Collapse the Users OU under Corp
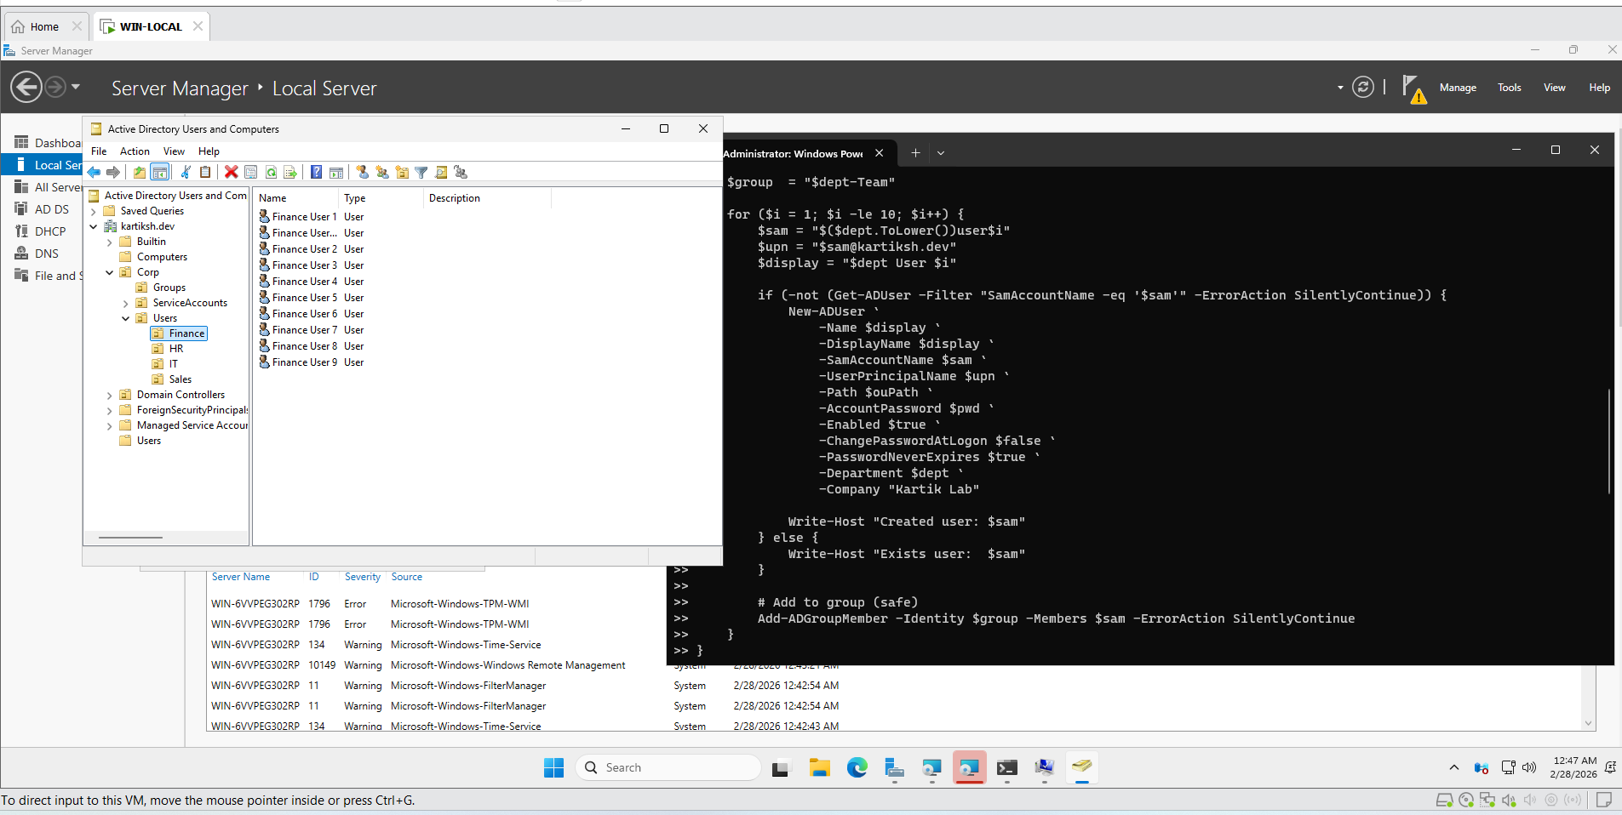Viewport: 1622px width, 815px height. [x=126, y=318]
